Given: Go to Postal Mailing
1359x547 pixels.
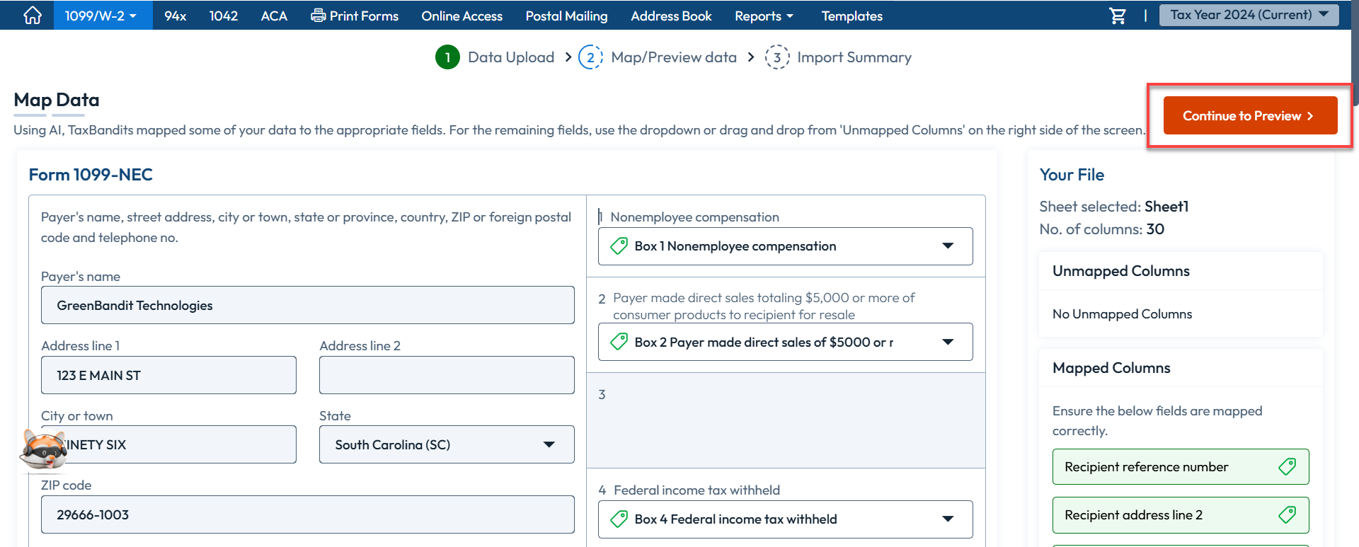Looking at the screenshot, I should (566, 16).
